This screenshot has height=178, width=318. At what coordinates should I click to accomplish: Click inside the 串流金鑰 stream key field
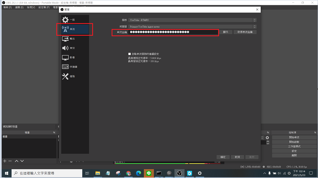173,32
